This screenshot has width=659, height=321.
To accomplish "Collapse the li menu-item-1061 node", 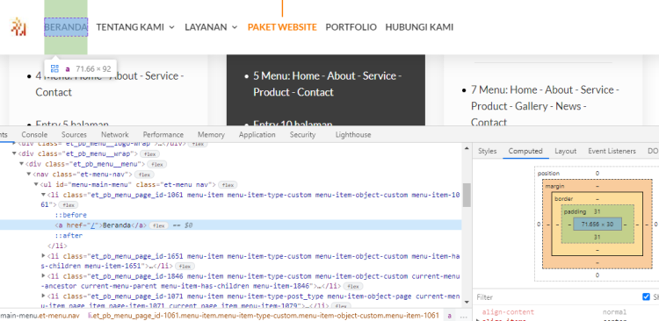I will tap(43, 195).
